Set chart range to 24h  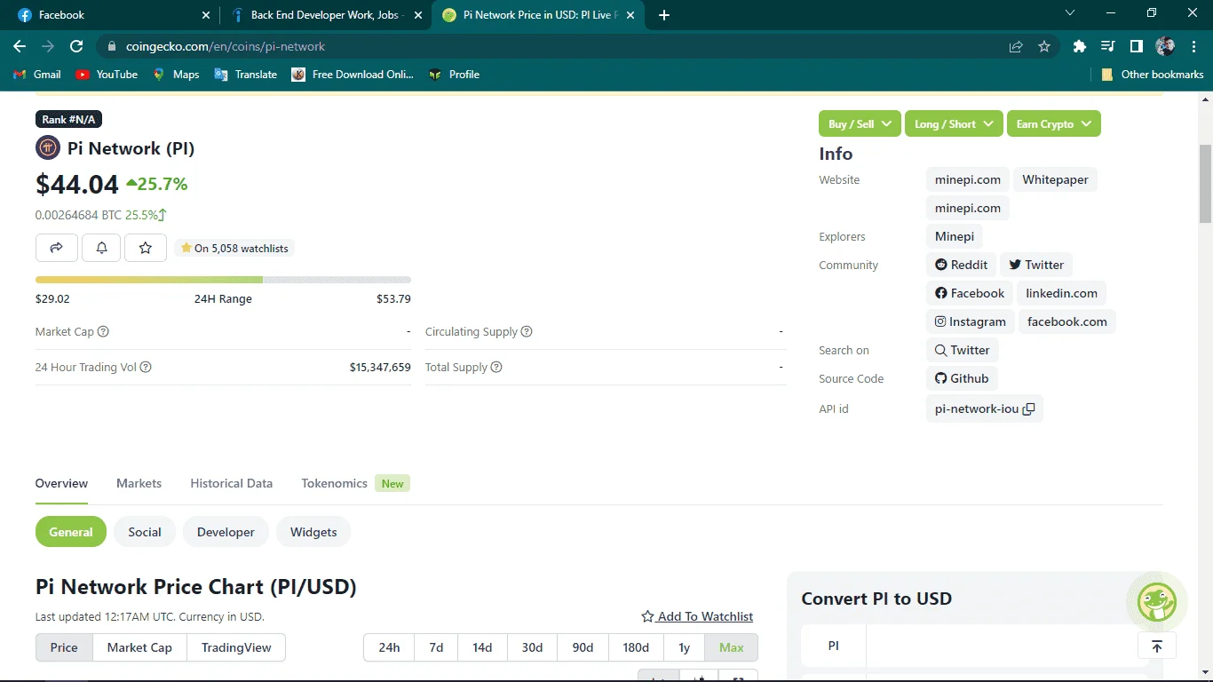point(389,647)
